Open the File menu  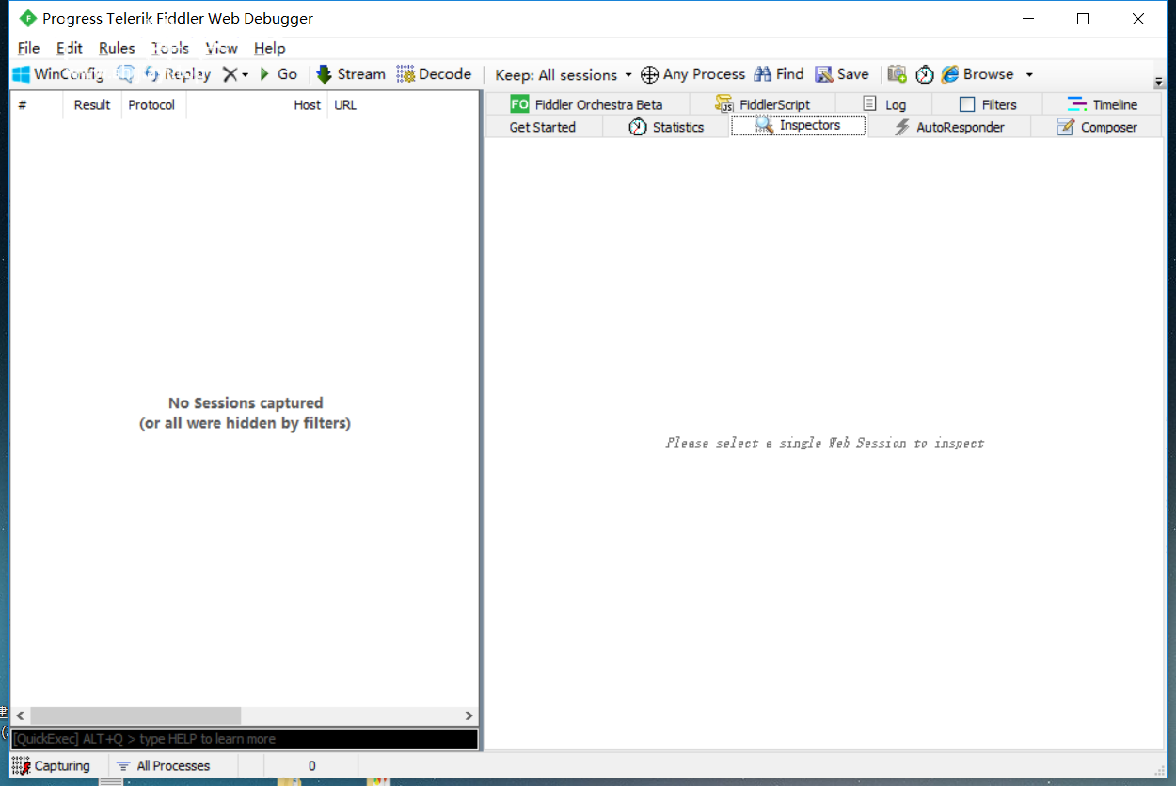[x=29, y=48]
